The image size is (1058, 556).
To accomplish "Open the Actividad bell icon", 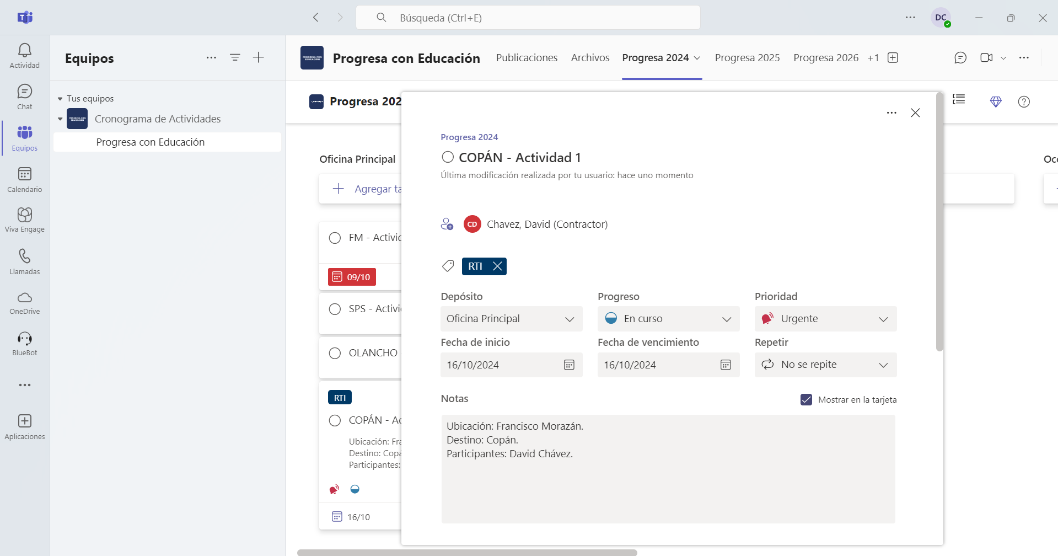I will tap(25, 56).
